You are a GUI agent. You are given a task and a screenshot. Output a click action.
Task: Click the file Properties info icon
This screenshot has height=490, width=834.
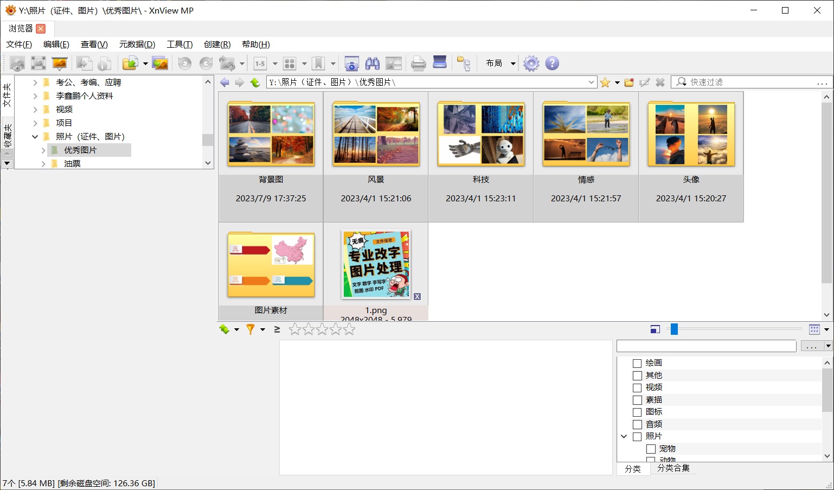tap(105, 63)
